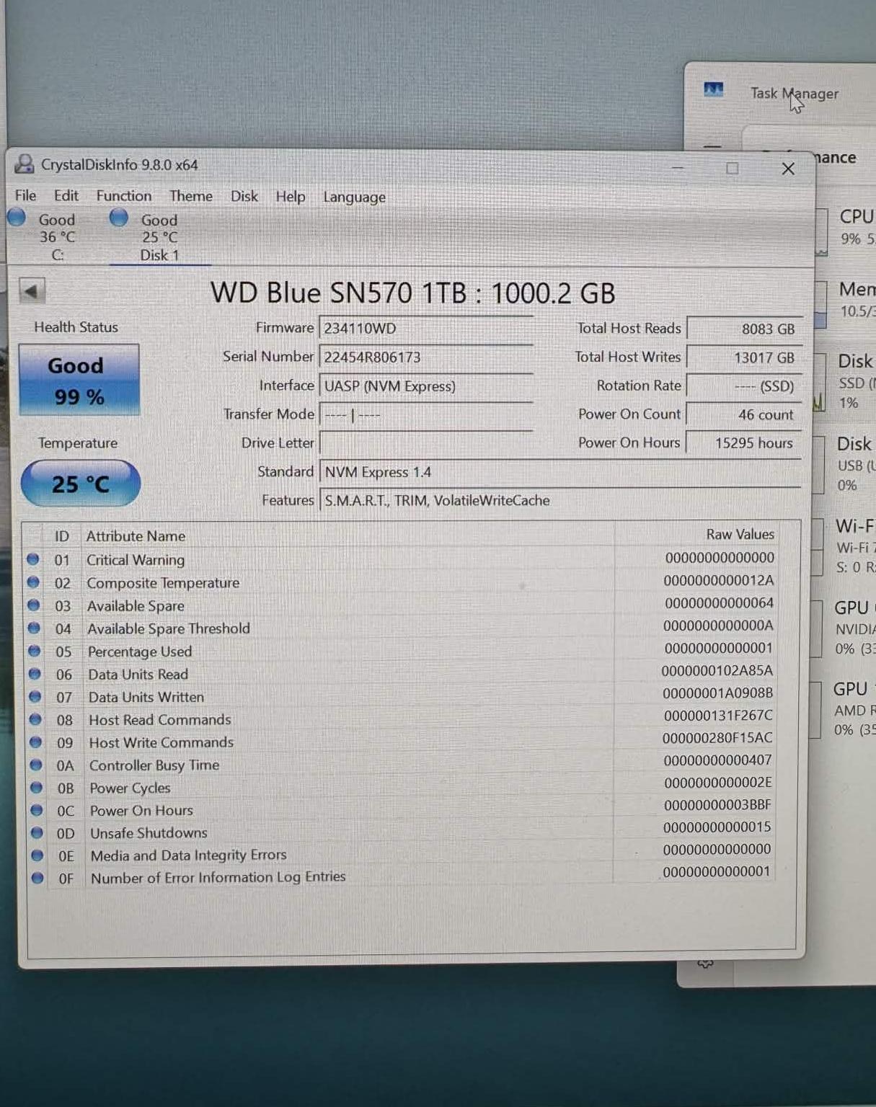Screen dimensions: 876x1107
Task: Select the Critical Warning attribute row
Action: pyautogui.click(x=400, y=559)
